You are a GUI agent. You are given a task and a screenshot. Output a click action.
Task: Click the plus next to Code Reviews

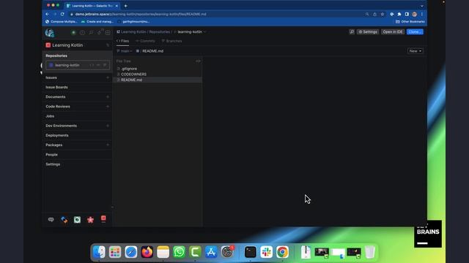[x=108, y=107]
